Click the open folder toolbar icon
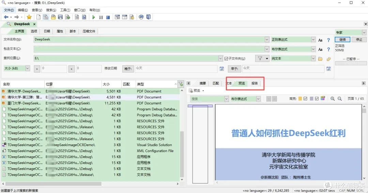368x193 pixels. click(53, 17)
